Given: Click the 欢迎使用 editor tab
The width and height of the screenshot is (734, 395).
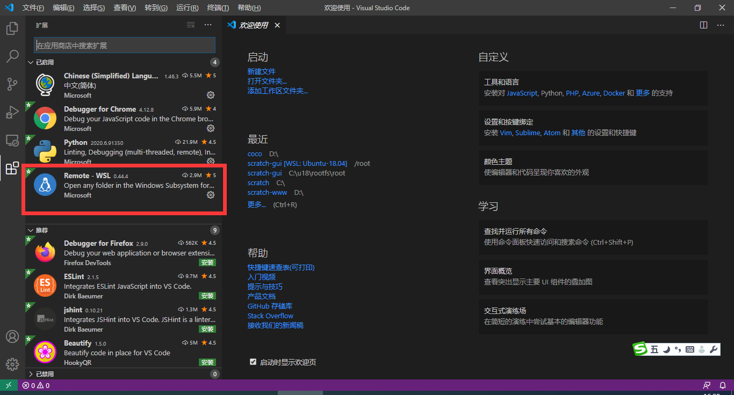Looking at the screenshot, I should coord(253,25).
